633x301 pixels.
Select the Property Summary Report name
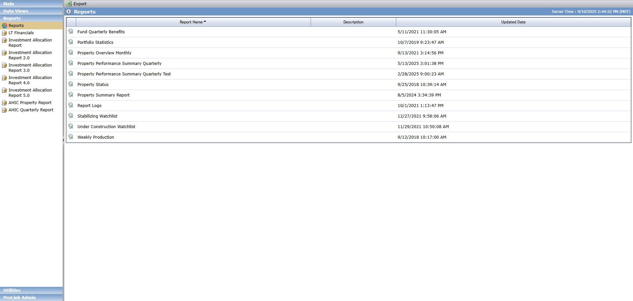(x=104, y=95)
